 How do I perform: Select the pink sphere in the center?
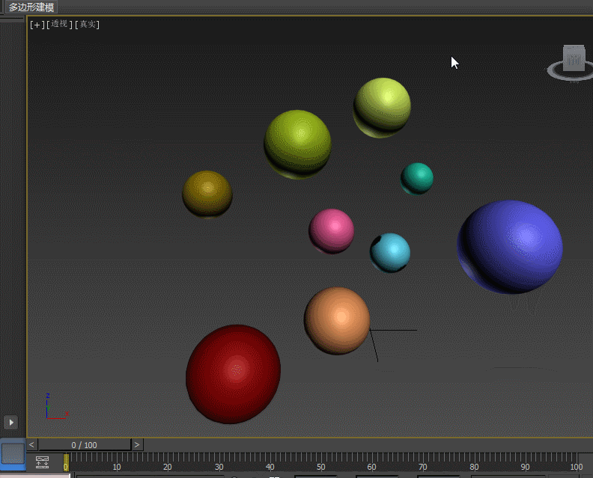click(x=331, y=230)
